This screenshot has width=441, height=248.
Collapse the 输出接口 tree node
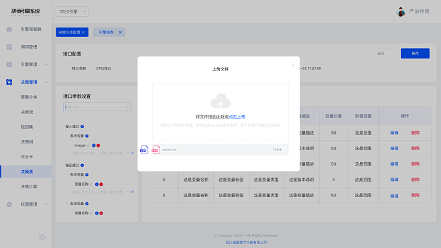(62, 166)
